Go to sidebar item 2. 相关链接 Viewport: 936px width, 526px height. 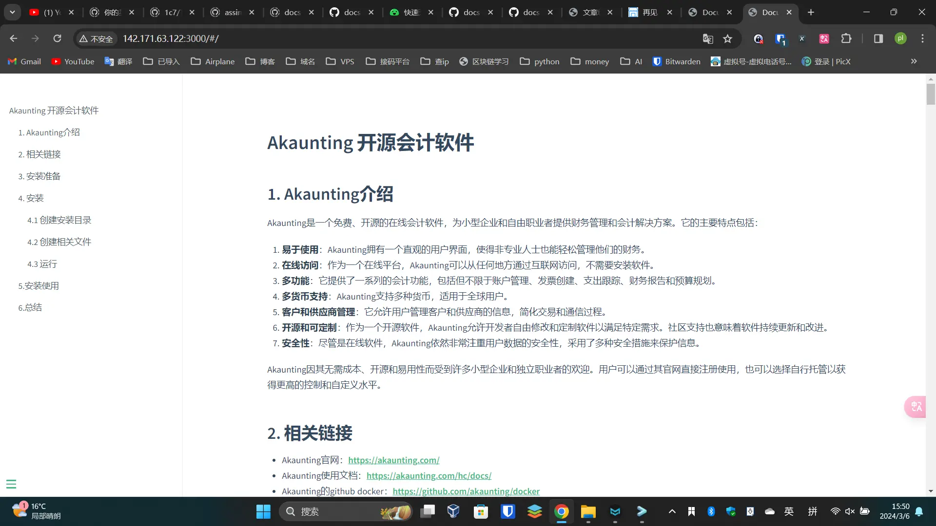[x=39, y=154]
